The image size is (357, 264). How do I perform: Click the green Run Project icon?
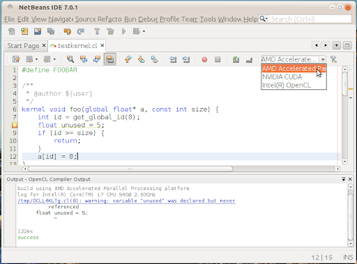123,31
